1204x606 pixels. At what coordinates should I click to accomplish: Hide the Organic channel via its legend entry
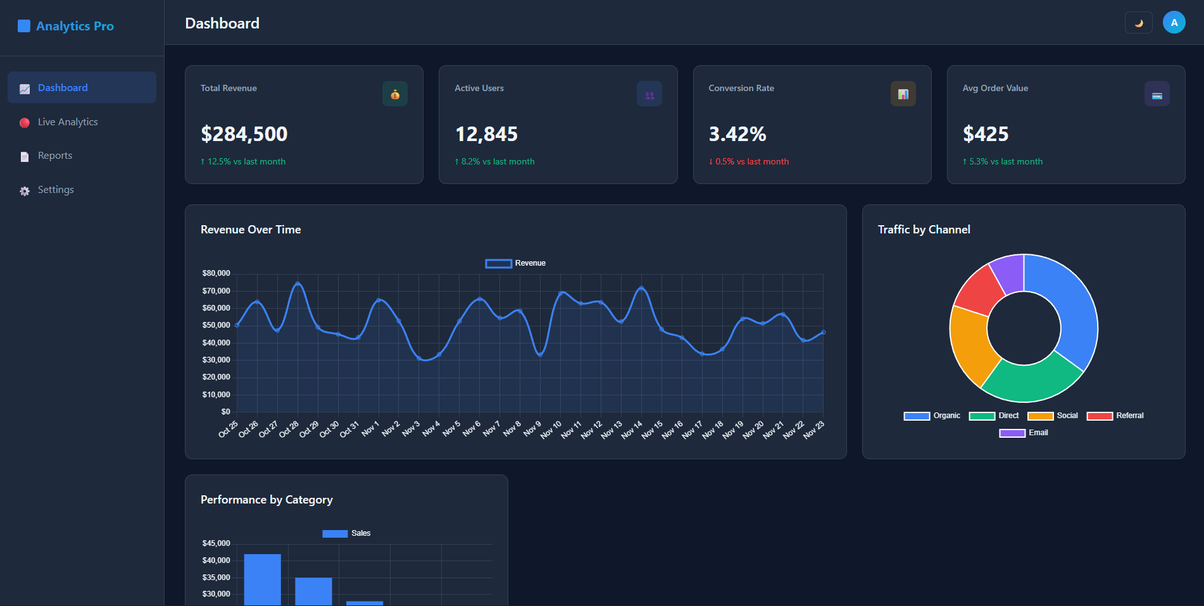[x=931, y=416]
